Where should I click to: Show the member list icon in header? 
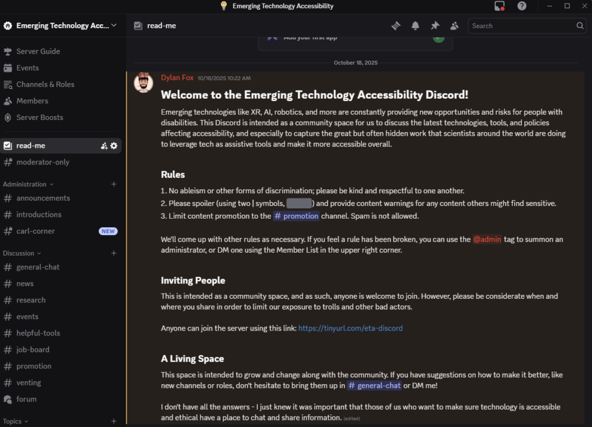(454, 25)
